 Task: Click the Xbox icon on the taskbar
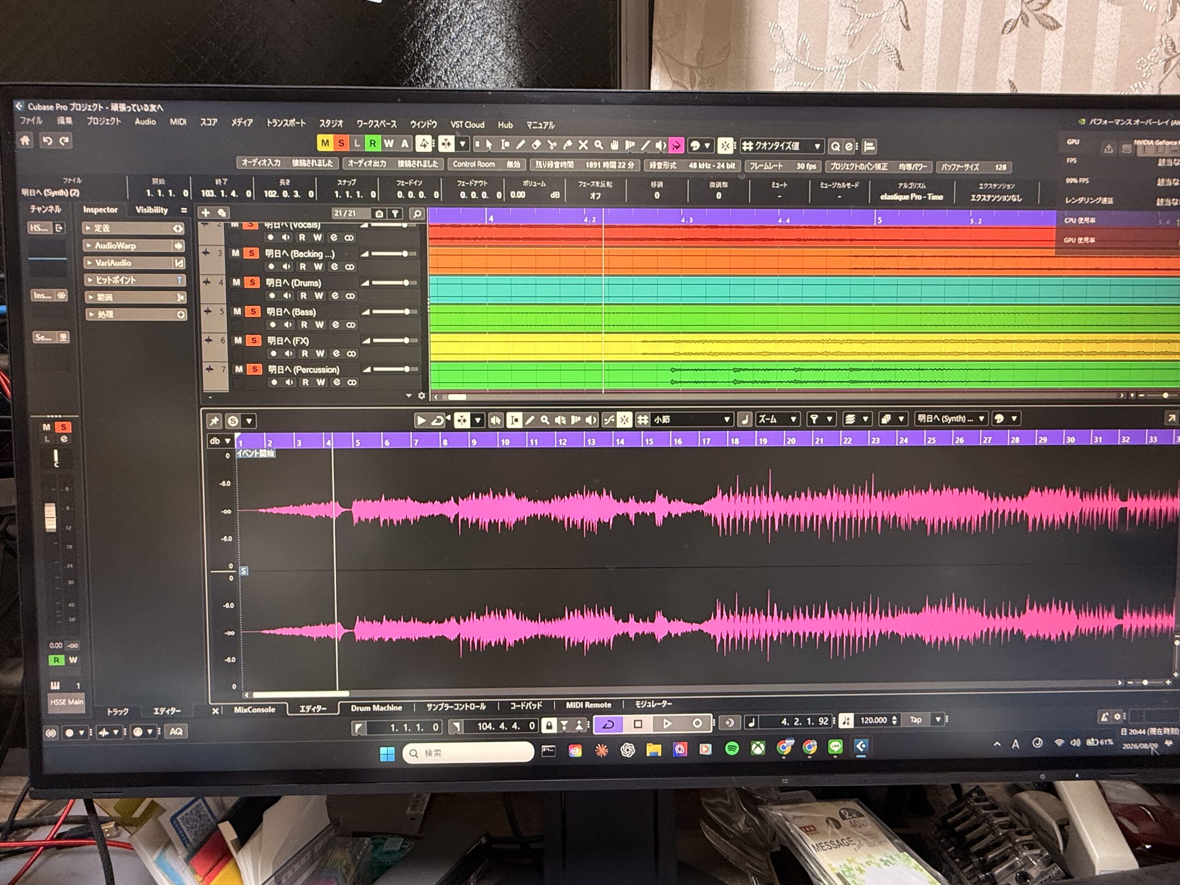(757, 749)
